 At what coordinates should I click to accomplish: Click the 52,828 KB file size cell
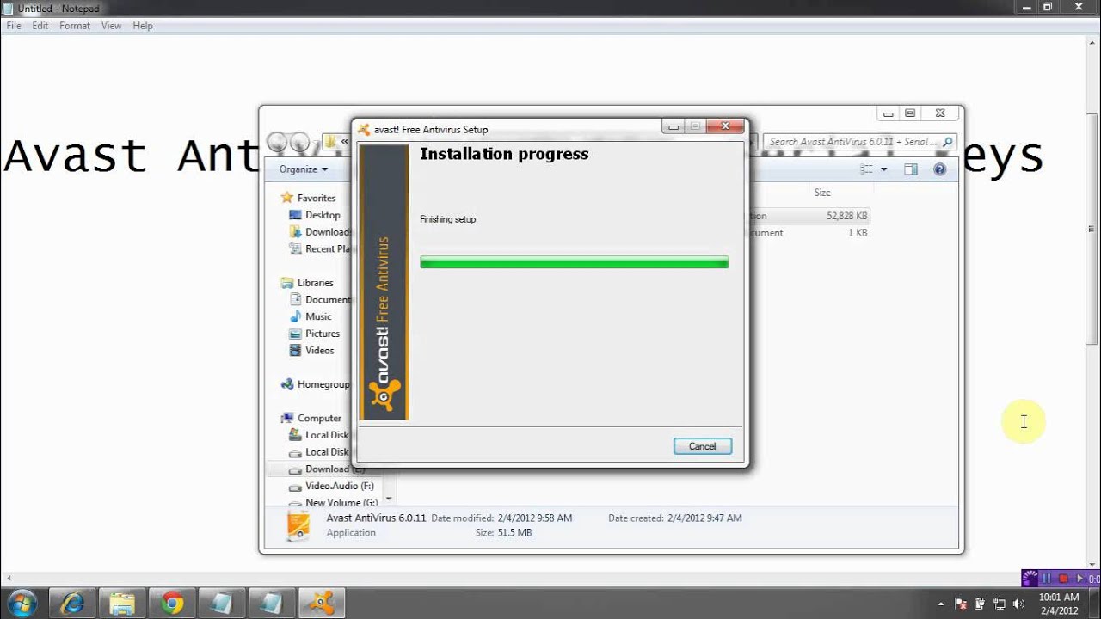[x=847, y=216]
